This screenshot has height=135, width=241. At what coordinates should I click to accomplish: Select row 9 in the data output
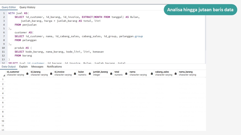point(3,116)
